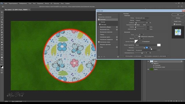Add another Тень effect via plus icon
Image resolution: width=185 pixels, height=104 pixels.
coord(117,47)
